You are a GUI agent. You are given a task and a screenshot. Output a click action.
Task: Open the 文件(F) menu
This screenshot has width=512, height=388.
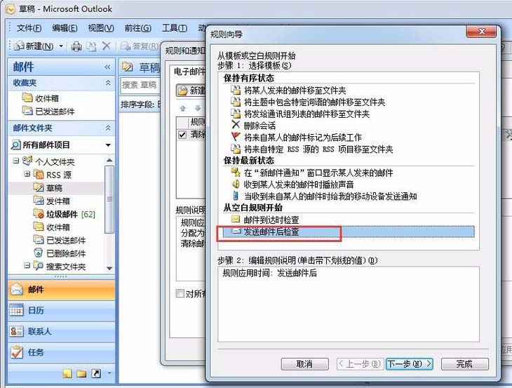pyautogui.click(x=29, y=28)
